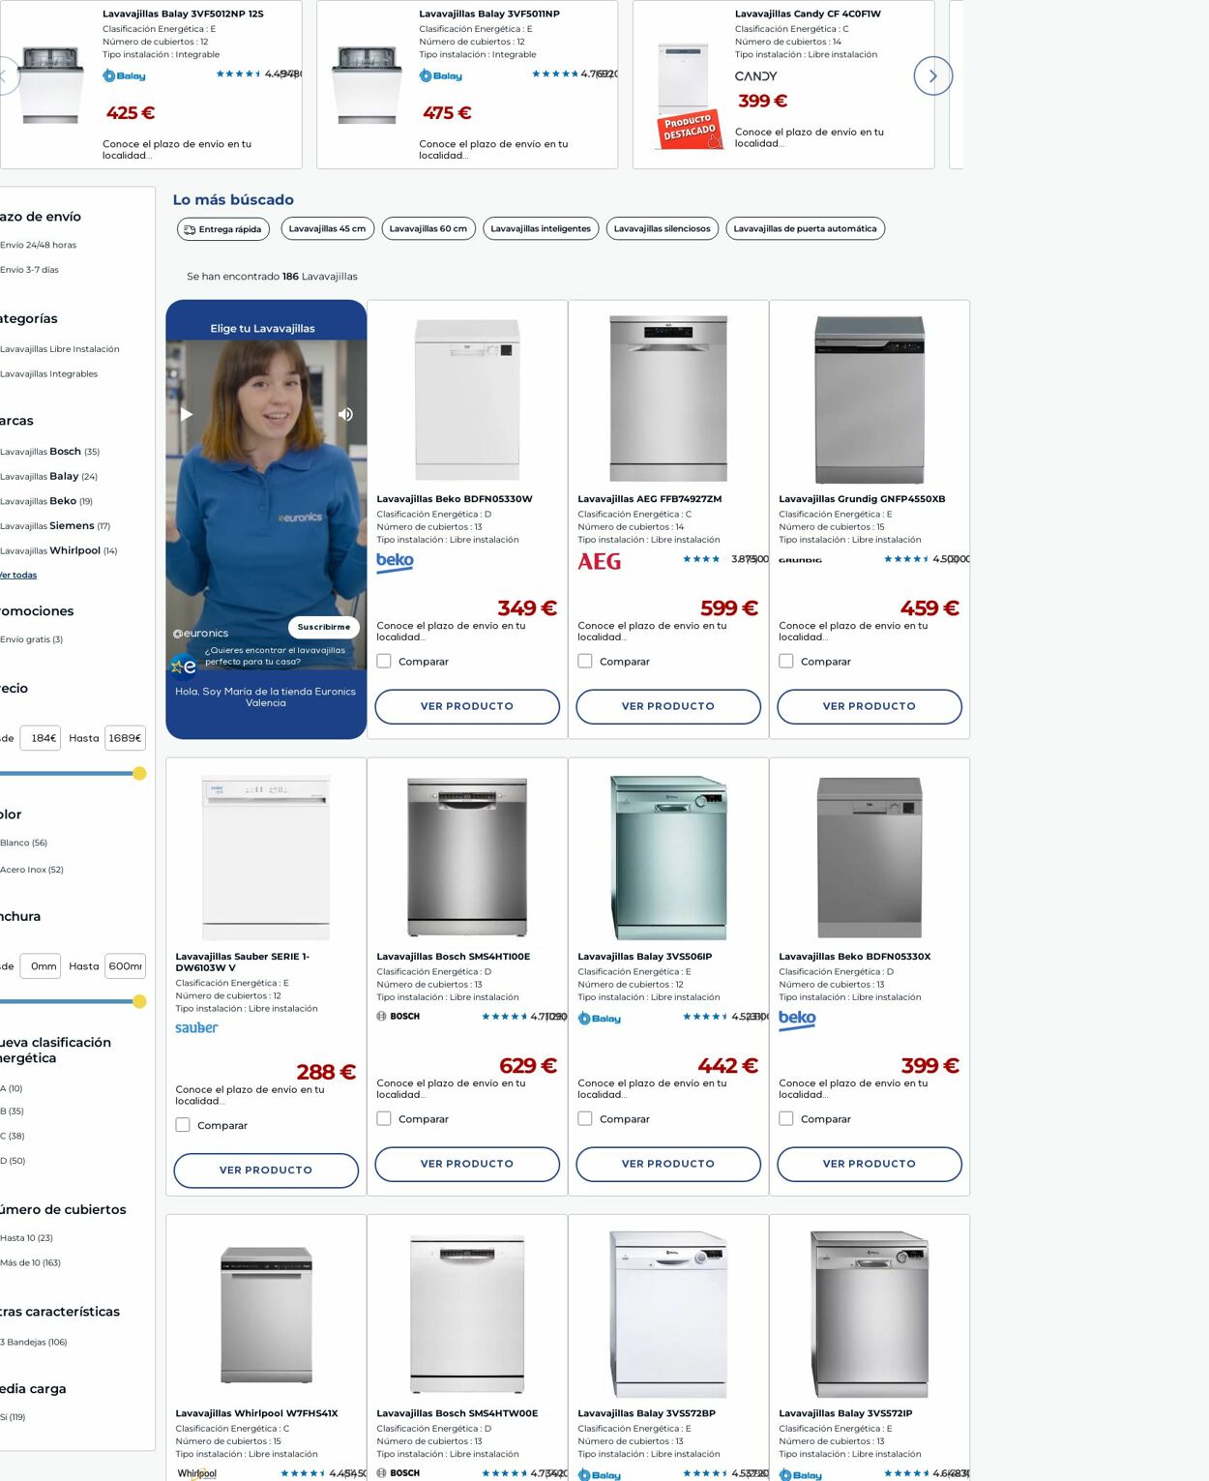Filter by Lavavajillas Siemens brand
The width and height of the screenshot is (1209, 1481).
pyautogui.click(x=55, y=526)
